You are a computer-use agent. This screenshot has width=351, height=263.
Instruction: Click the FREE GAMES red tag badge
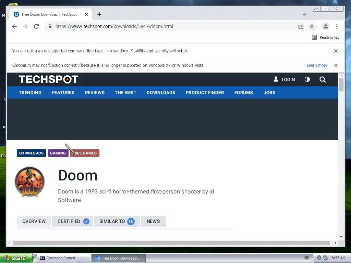[85, 153]
